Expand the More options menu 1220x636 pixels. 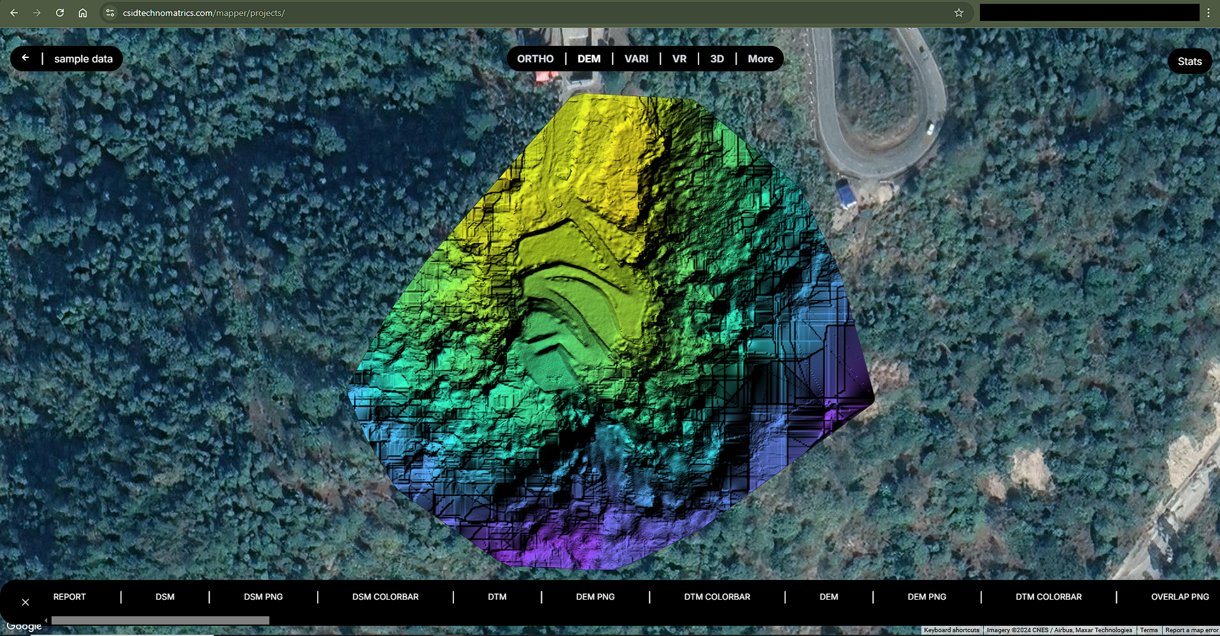(760, 59)
